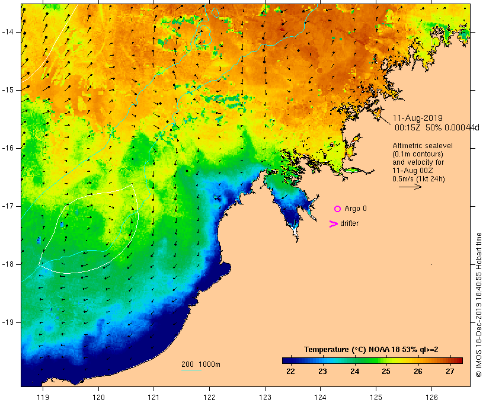Click the longitude label 126
This screenshot has width=486, height=403.
pos(431,397)
